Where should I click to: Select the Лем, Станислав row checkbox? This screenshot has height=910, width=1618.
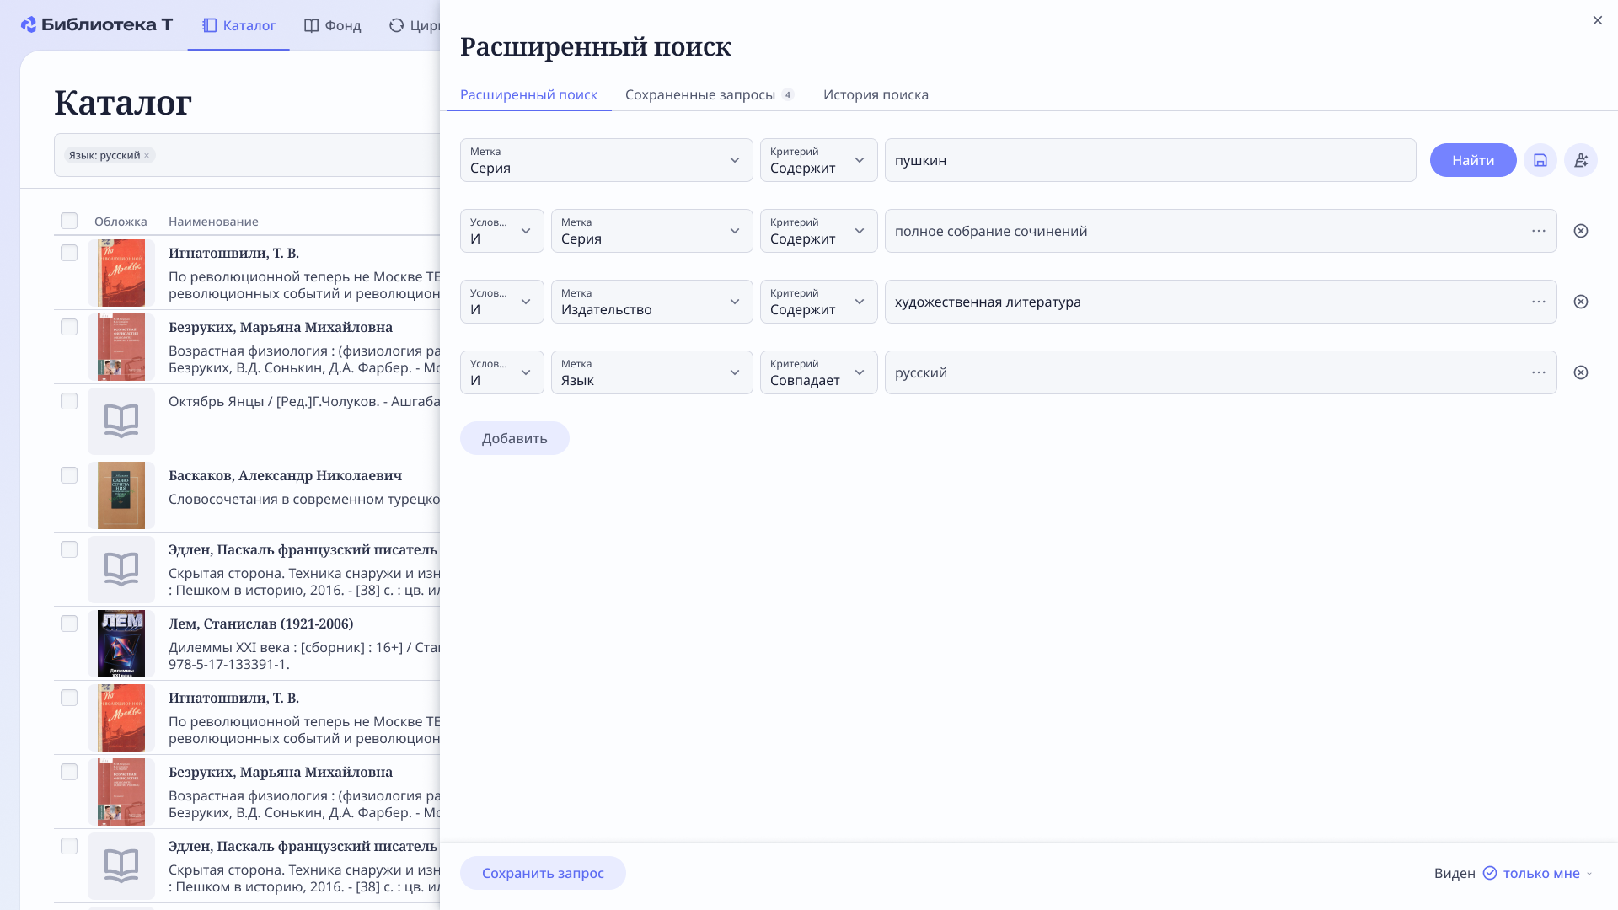point(69,624)
